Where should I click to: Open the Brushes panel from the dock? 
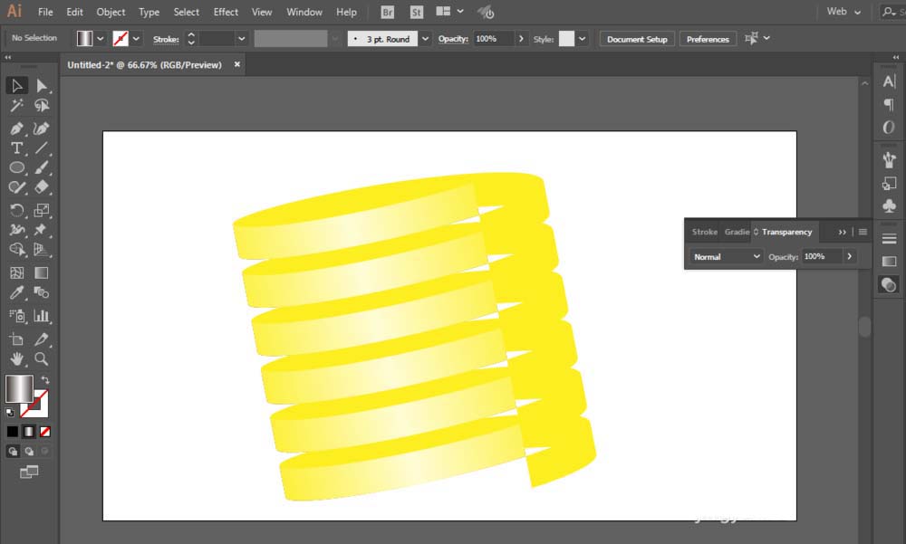point(890,160)
